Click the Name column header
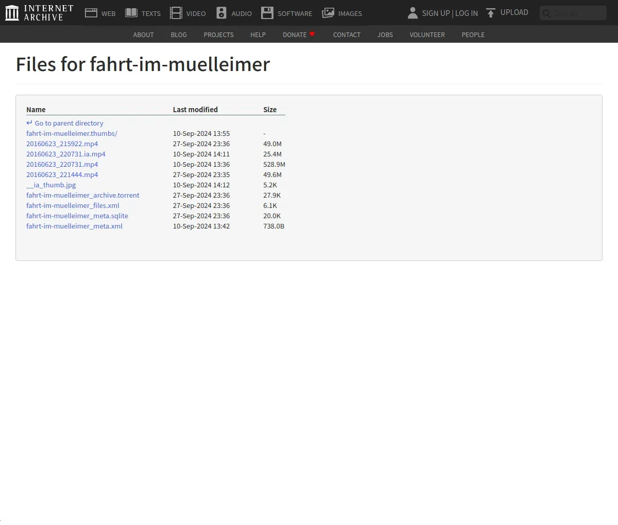 [x=36, y=110]
